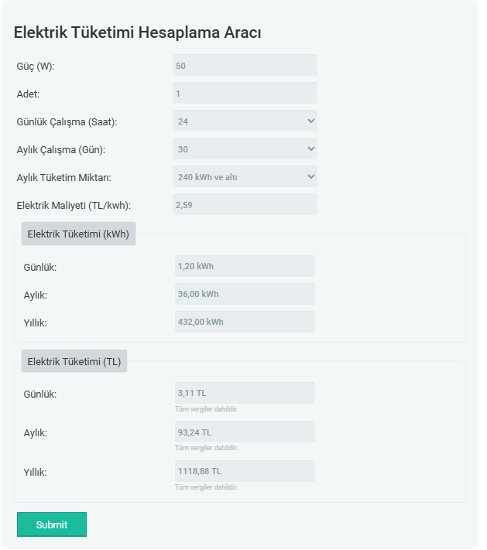Image resolution: width=487 pixels, height=550 pixels.
Task: Click the monthly cost field 93,24 TL
Action: [245, 432]
